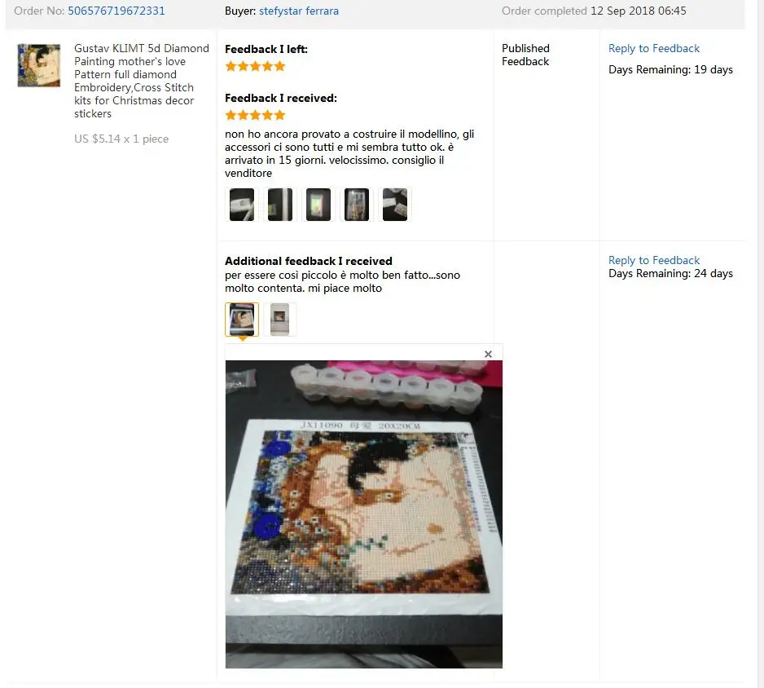
Task: Open fourth buyer photo in received feedback
Action: coord(357,205)
